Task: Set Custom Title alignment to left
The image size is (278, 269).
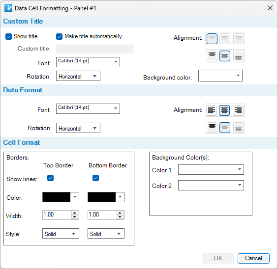Action: pyautogui.click(x=212, y=39)
